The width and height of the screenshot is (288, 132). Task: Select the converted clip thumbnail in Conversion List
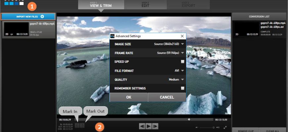tap(246, 29)
